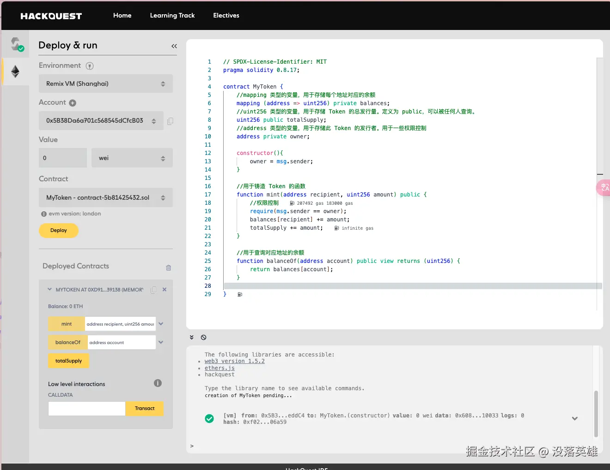Open the Learning Track menu

coord(172,15)
